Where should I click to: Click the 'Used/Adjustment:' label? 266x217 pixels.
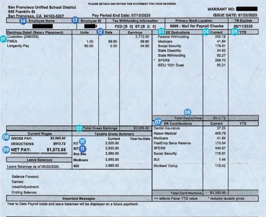25,187
